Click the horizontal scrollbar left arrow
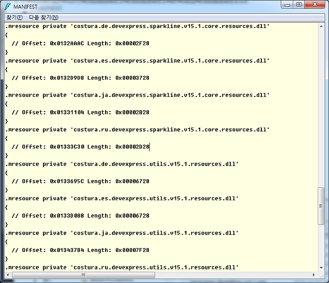The image size is (329, 283). 8,275
